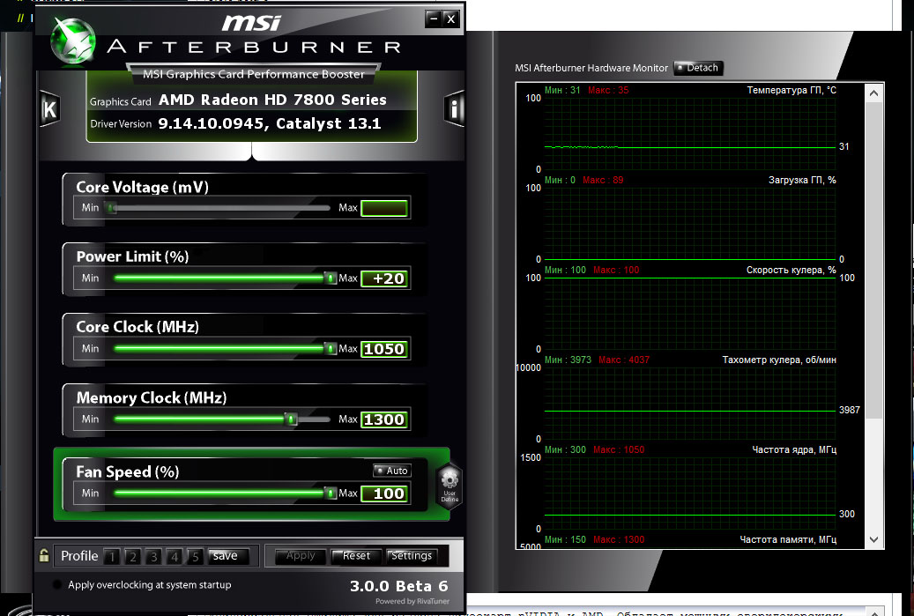Click the Fan Speed 100 value field
Image resolution: width=914 pixels, height=616 pixels.
(384, 494)
